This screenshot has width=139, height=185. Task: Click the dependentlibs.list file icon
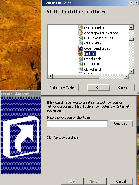pyautogui.click(x=80, y=48)
